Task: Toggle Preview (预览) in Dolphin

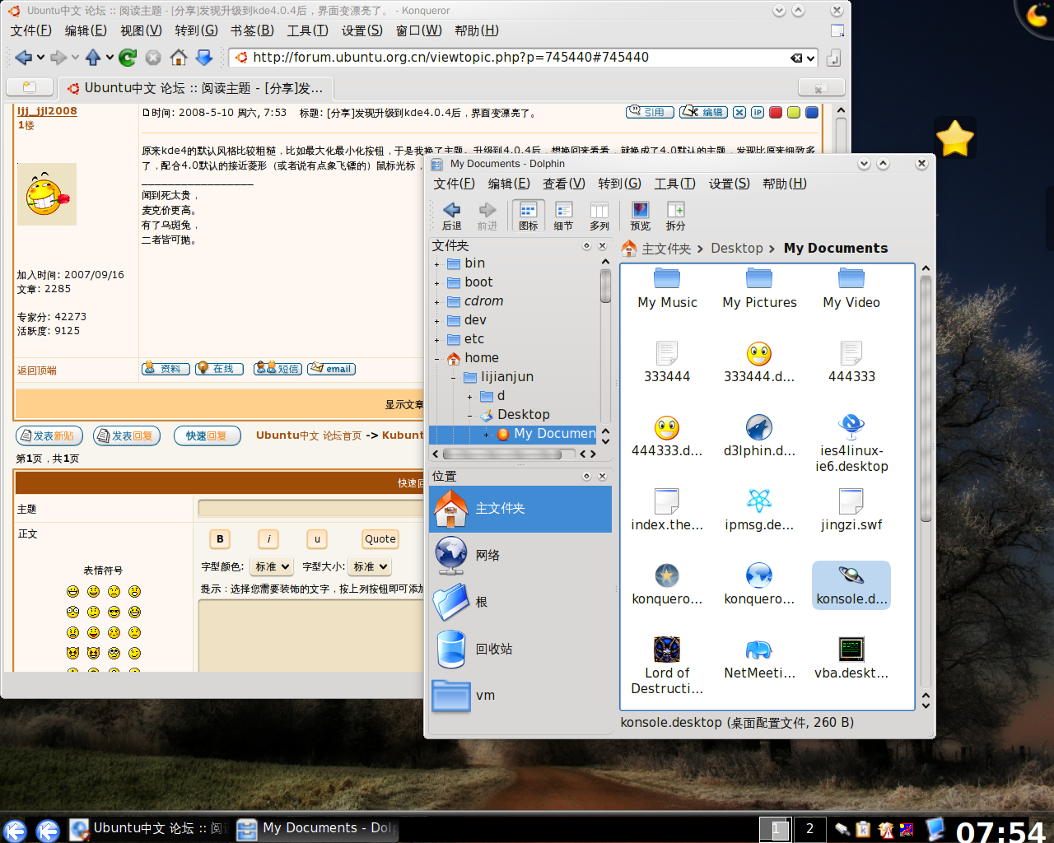Action: 640,216
